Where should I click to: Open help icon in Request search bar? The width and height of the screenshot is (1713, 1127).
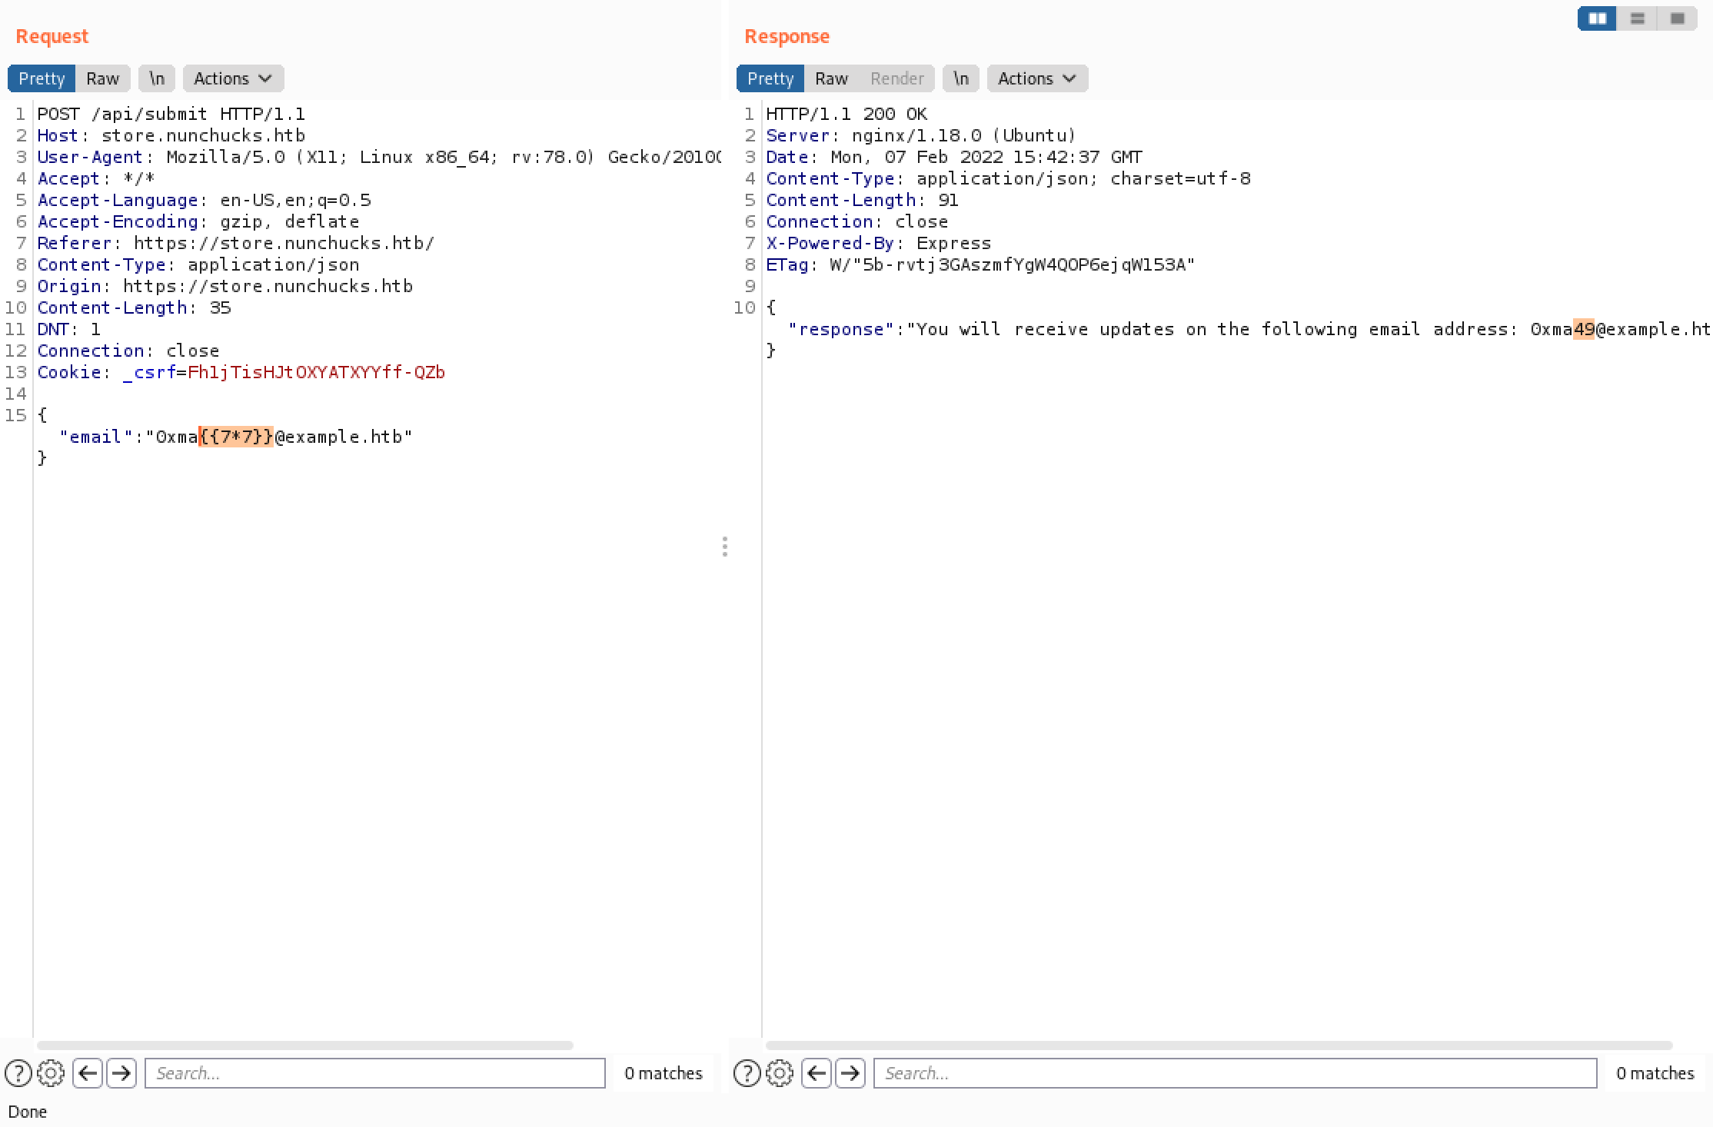pyautogui.click(x=18, y=1073)
